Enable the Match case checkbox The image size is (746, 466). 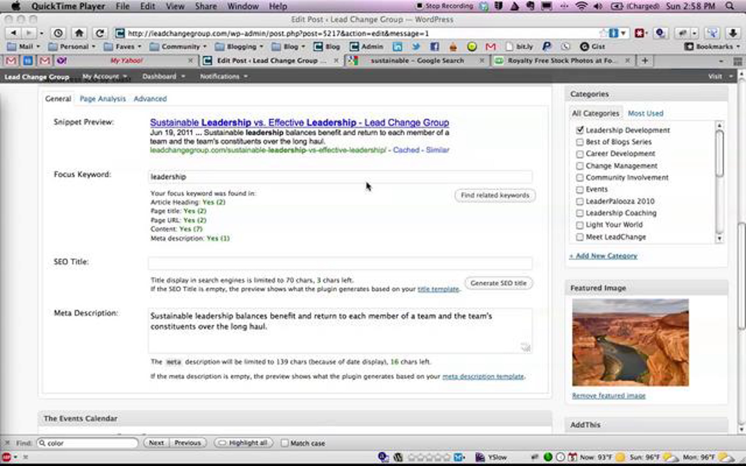pyautogui.click(x=284, y=443)
